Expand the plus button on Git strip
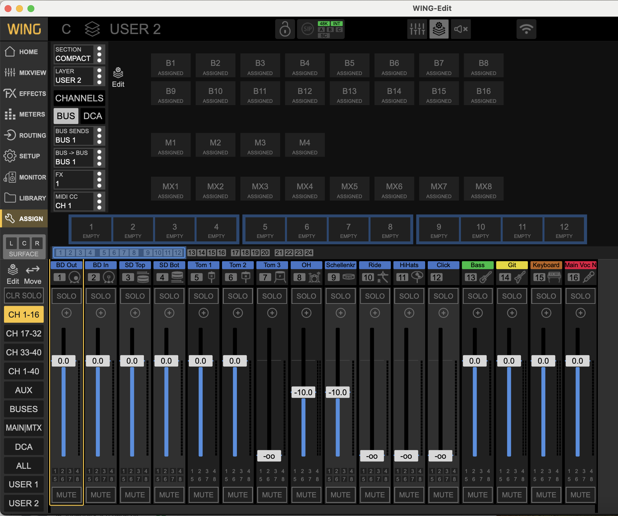Viewport: 618px width, 516px height. click(x=512, y=313)
